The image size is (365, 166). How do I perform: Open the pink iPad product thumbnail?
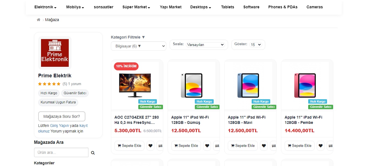point(305,85)
